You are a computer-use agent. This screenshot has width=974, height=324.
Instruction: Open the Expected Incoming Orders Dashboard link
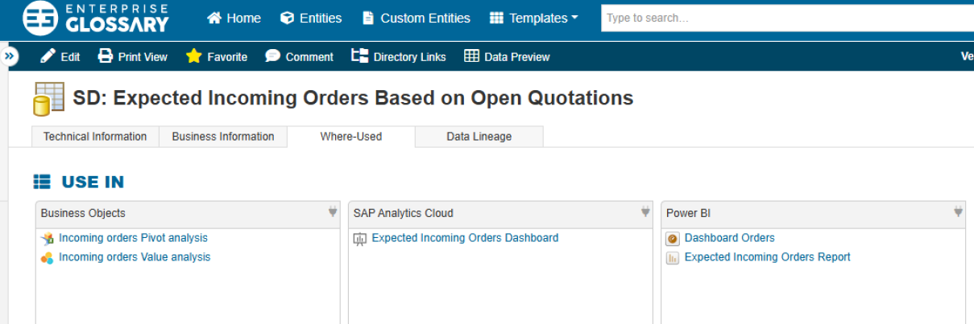(x=465, y=238)
